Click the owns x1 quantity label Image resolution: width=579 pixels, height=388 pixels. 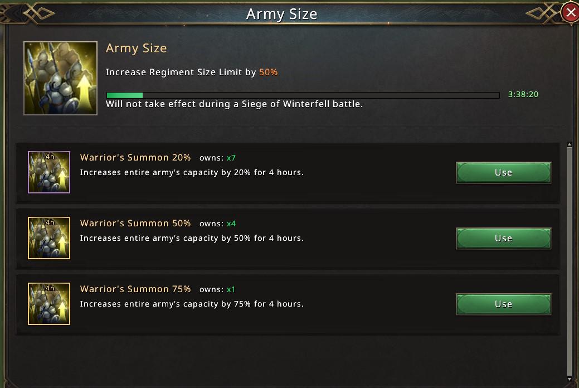pos(218,290)
